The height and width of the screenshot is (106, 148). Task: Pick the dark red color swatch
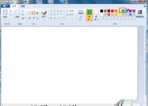click(x=109, y=11)
